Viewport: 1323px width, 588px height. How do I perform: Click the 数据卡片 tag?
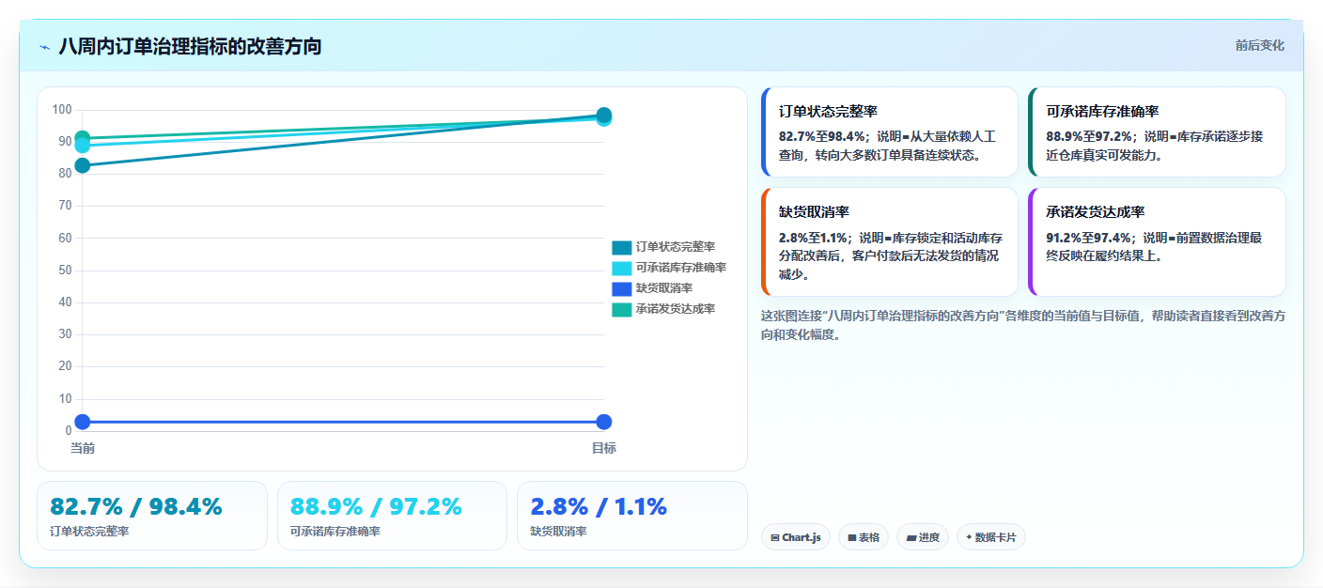(991, 537)
